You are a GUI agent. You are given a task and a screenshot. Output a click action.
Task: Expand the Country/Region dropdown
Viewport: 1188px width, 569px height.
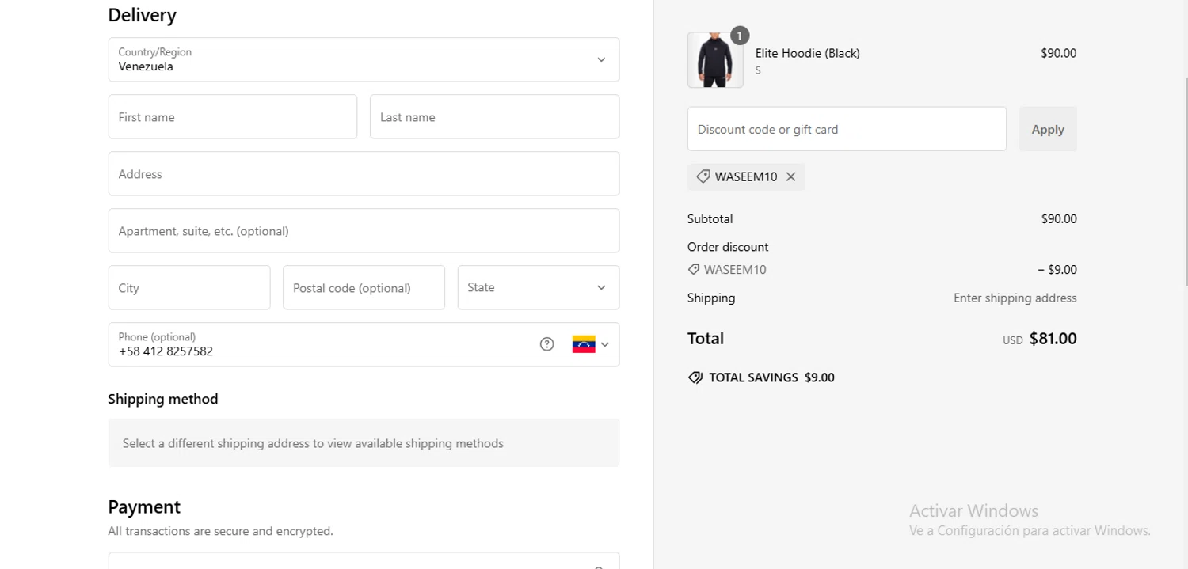point(601,60)
